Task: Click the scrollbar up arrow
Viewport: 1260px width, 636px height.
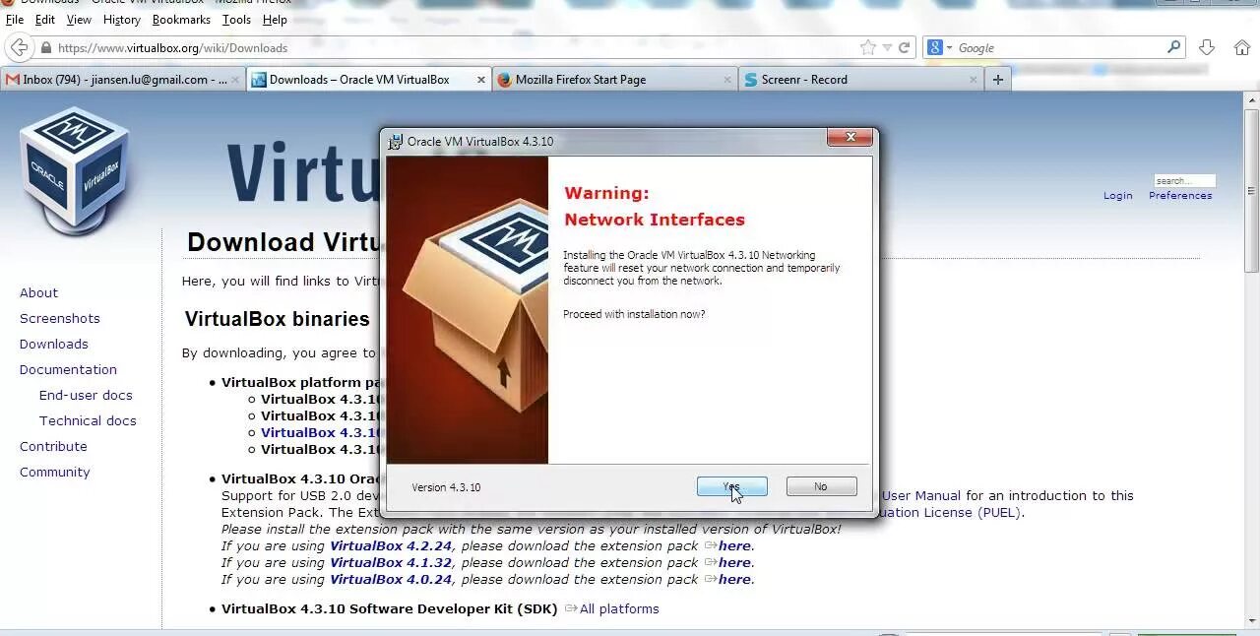Action: coord(1251,100)
